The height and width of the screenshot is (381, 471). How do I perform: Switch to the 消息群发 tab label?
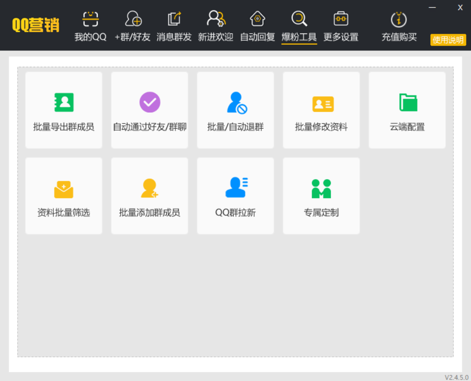(174, 37)
